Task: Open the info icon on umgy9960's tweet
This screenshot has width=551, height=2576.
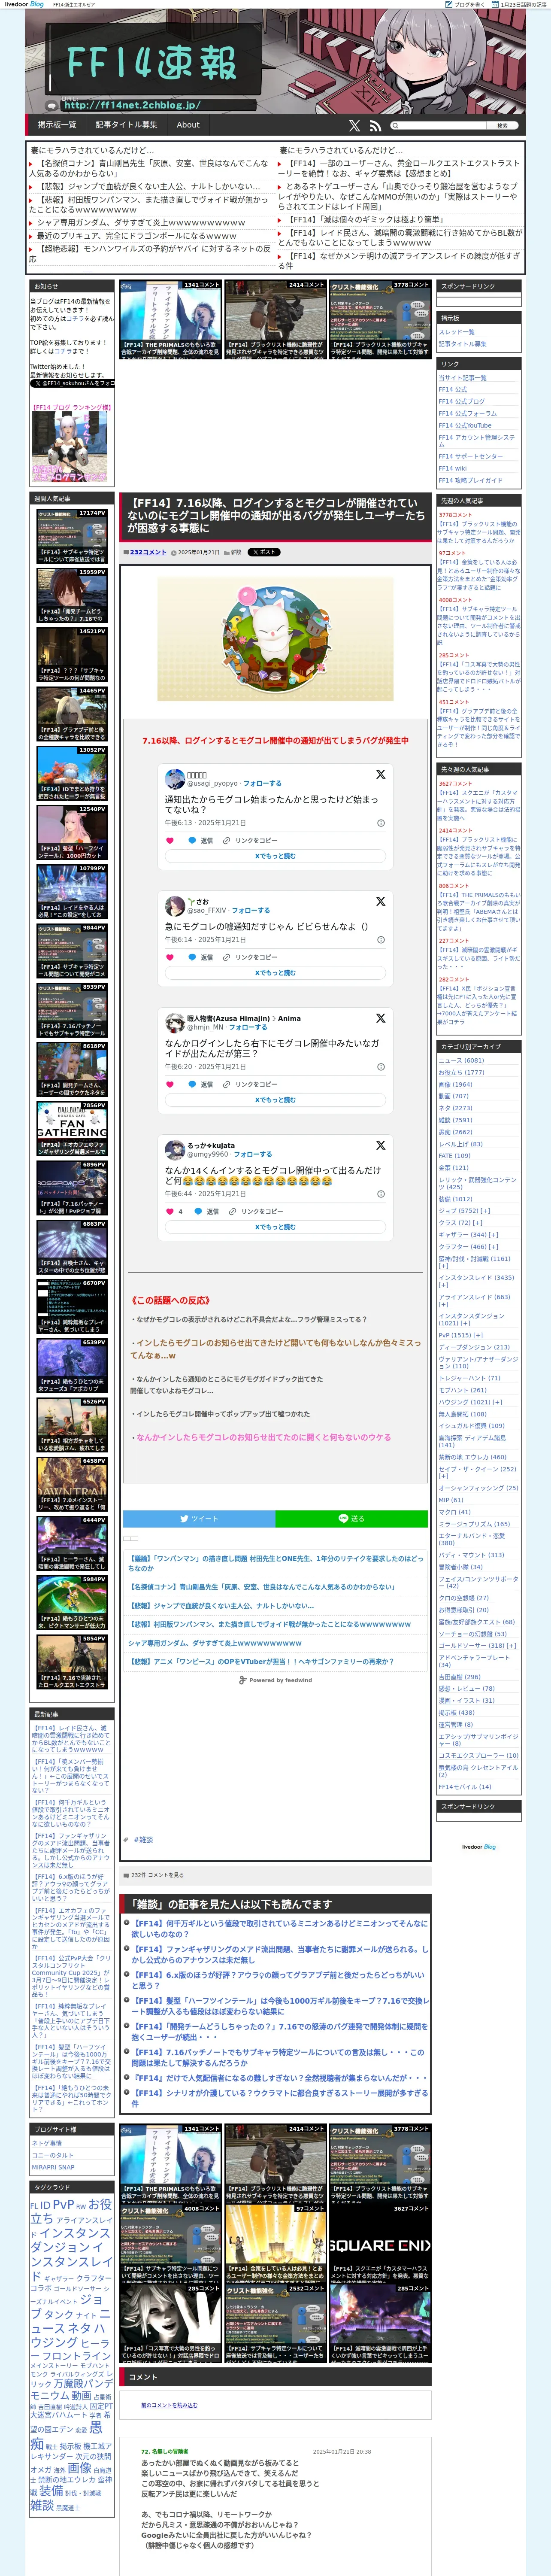Action: point(381,1194)
